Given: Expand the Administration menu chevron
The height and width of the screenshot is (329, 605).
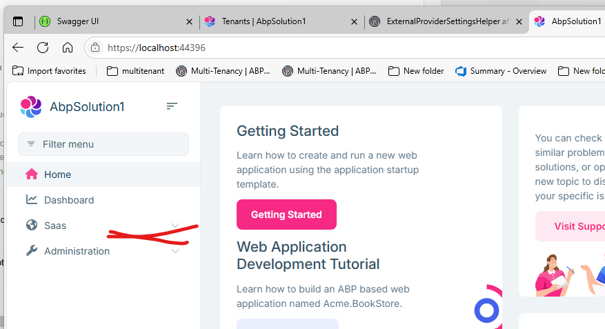Looking at the screenshot, I should (x=175, y=251).
